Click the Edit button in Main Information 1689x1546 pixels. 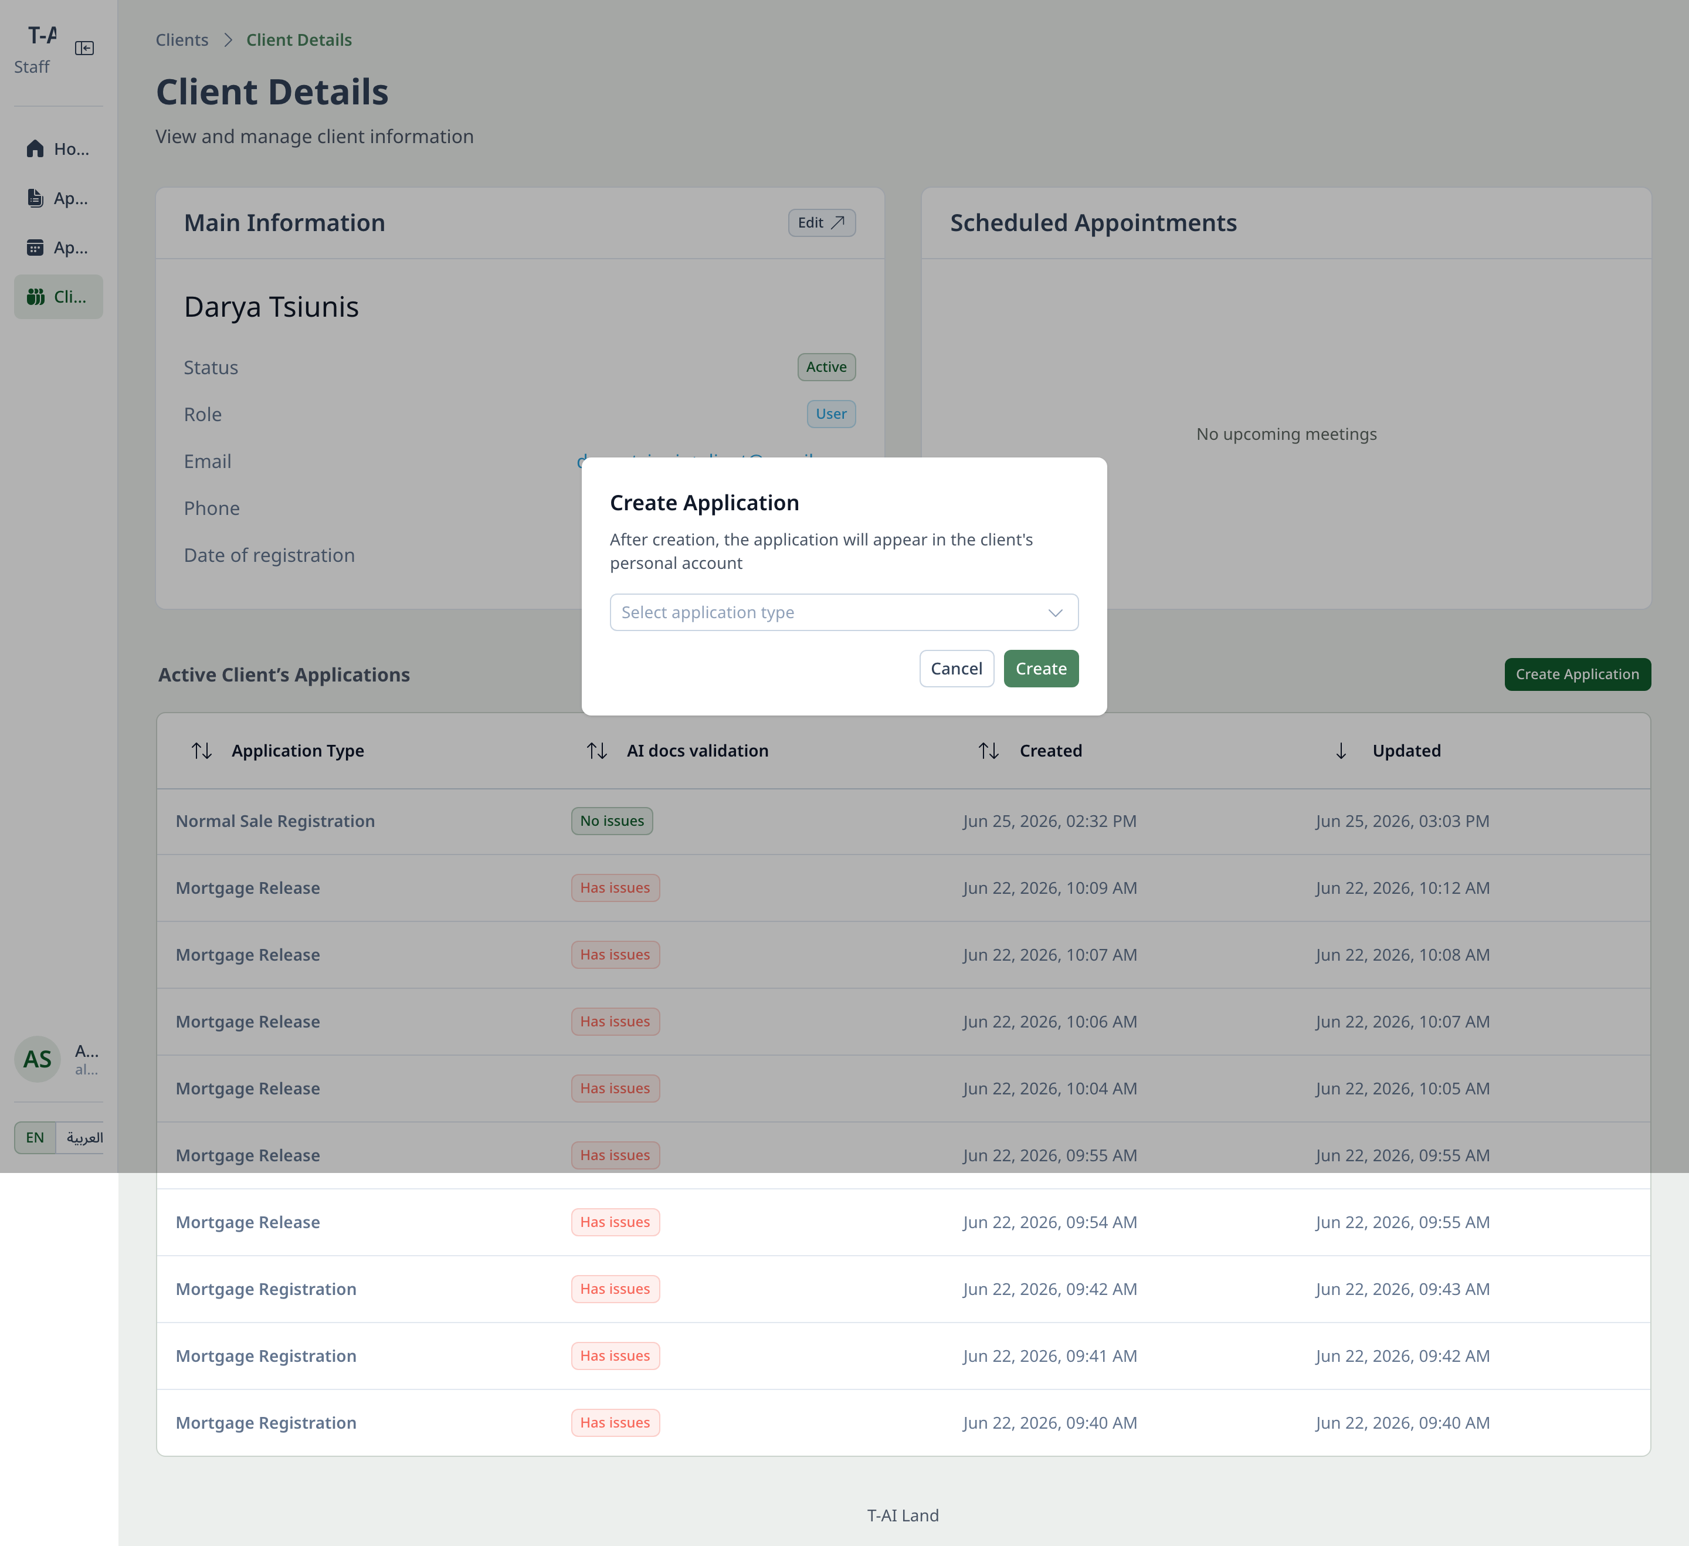click(x=821, y=223)
